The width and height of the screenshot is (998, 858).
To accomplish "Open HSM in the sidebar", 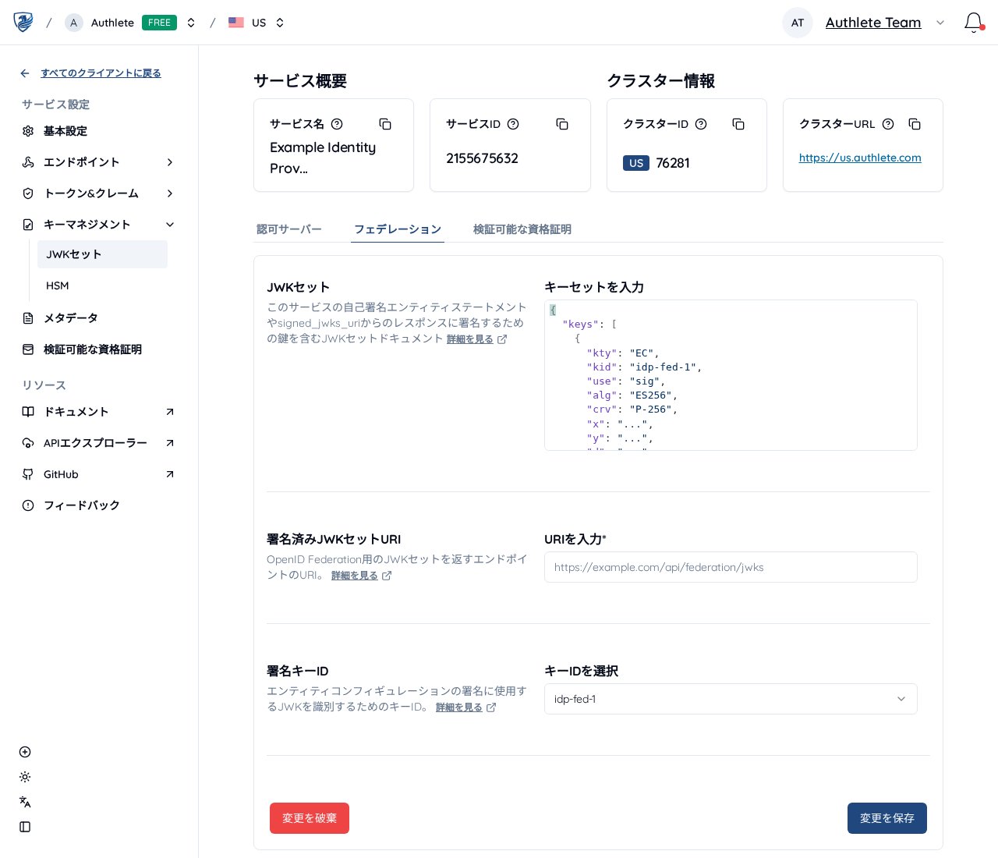I will (102, 285).
